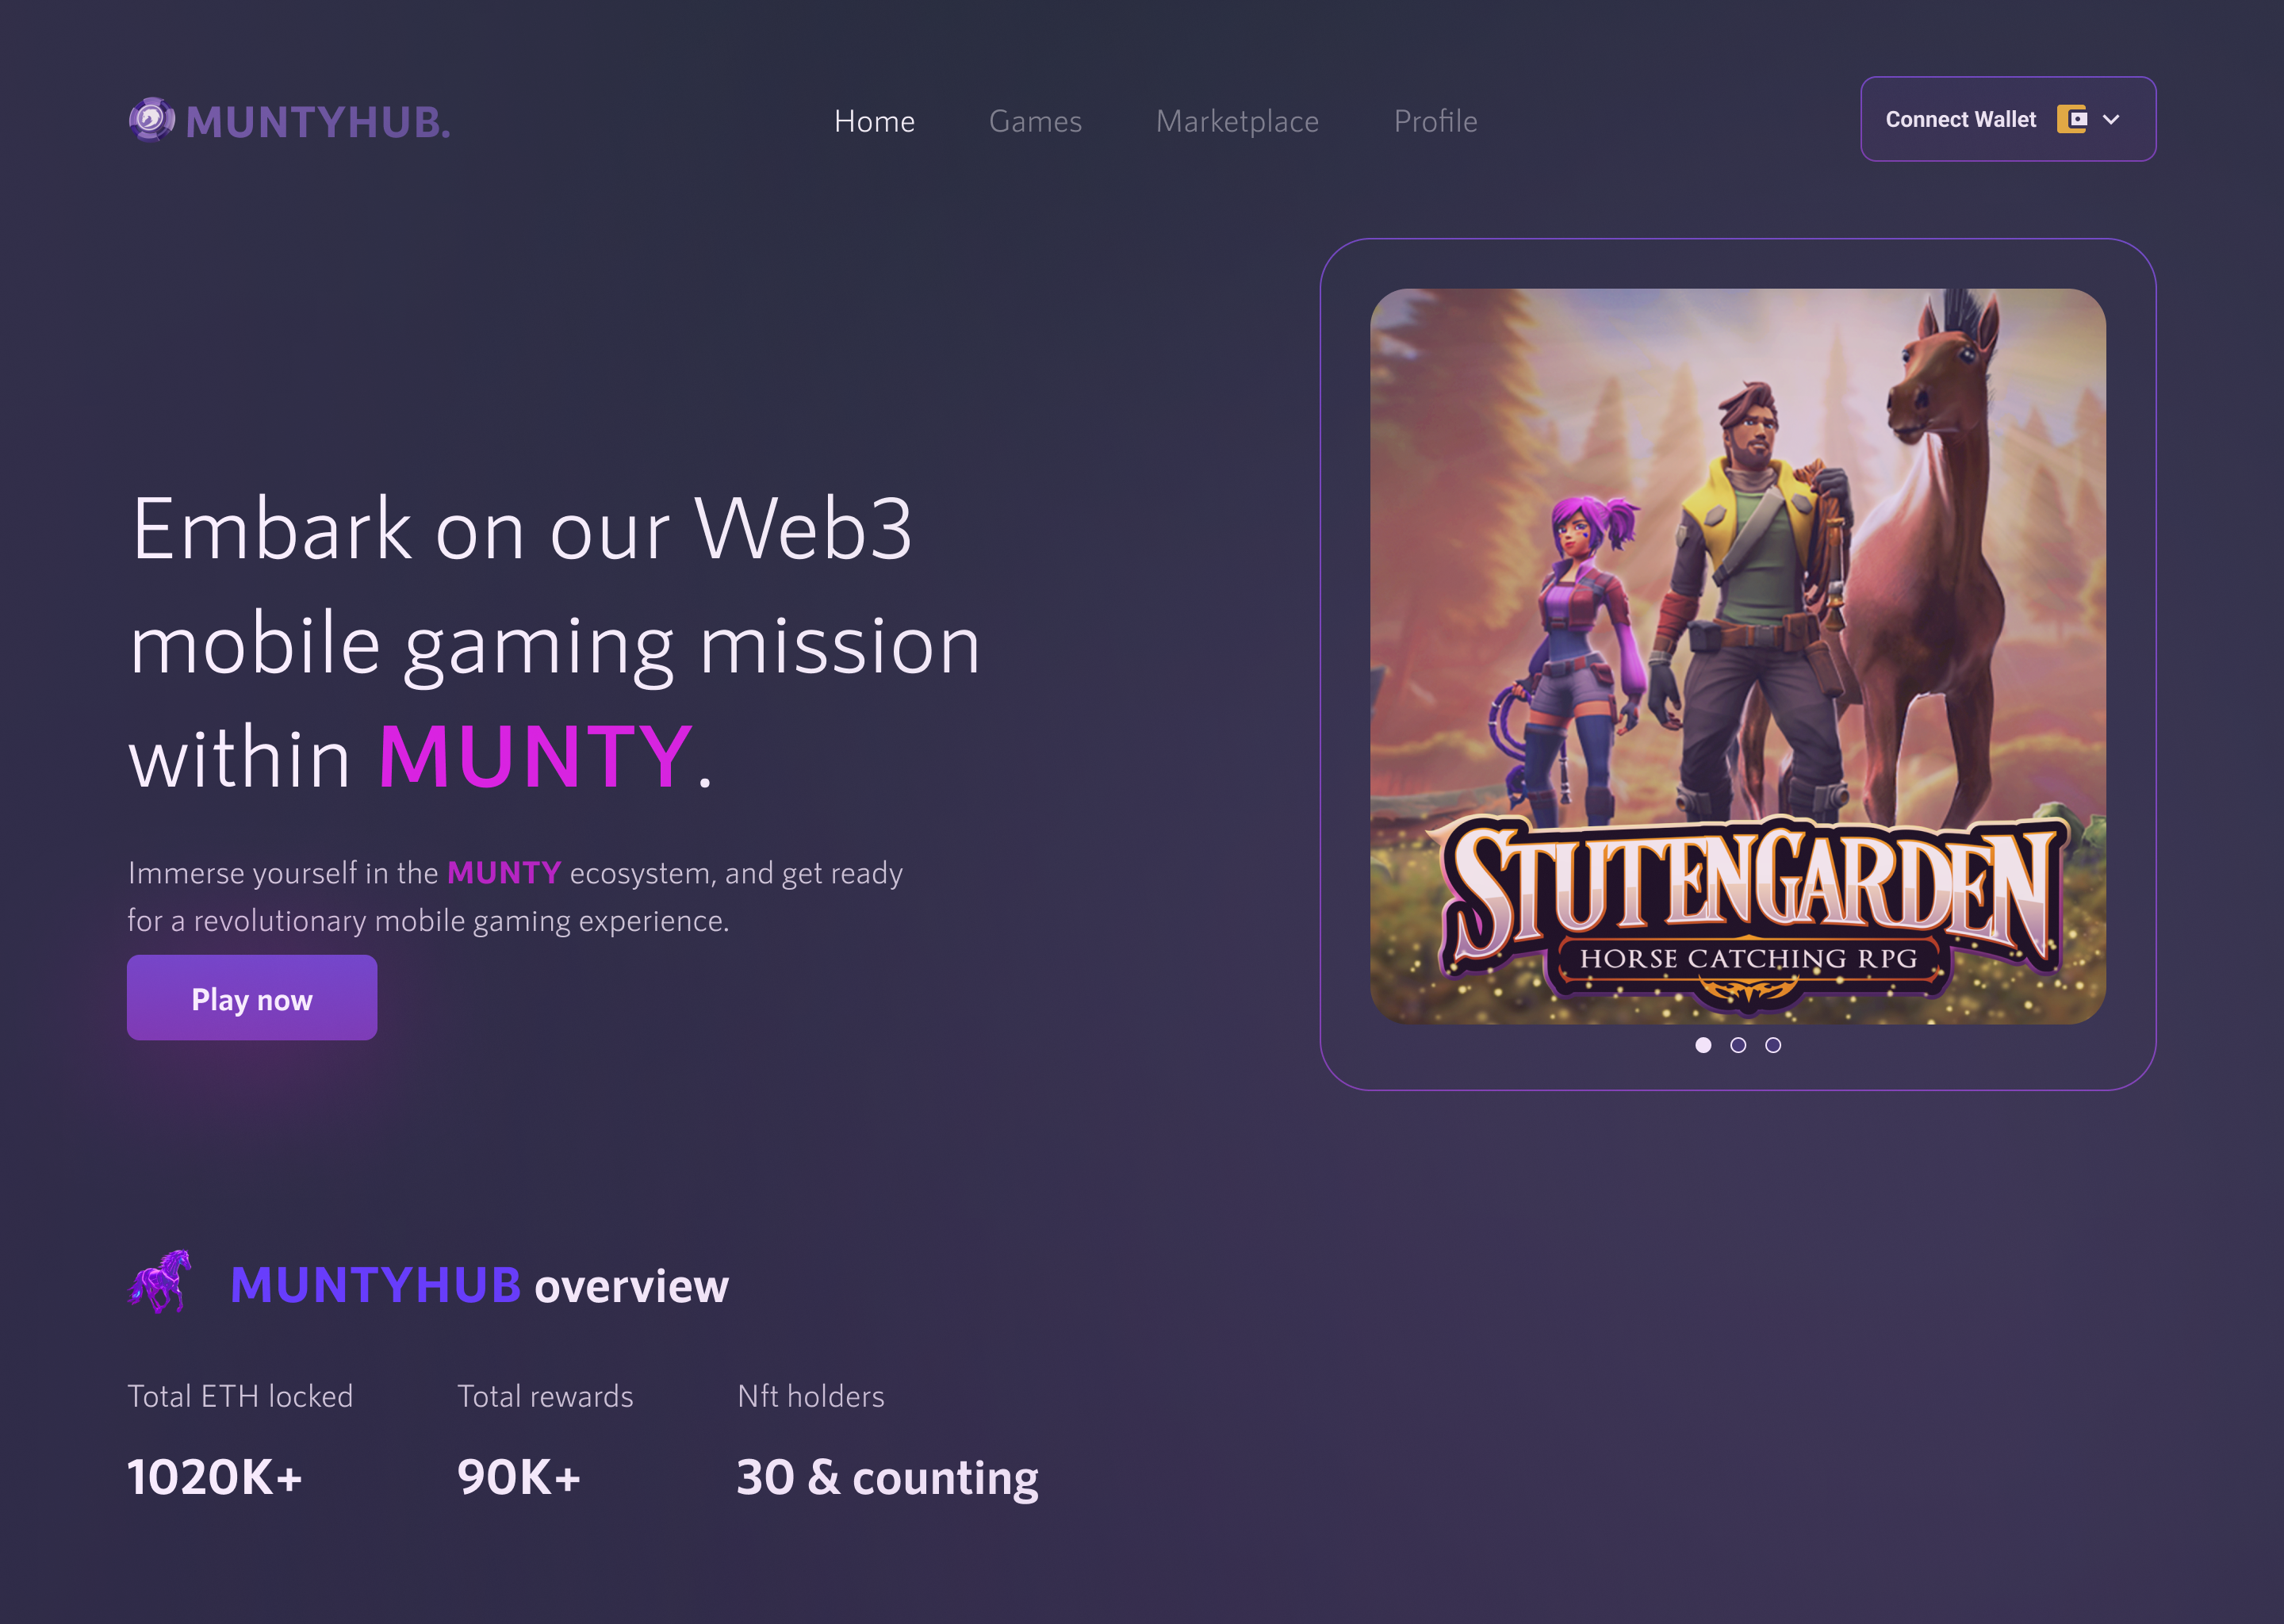Click the 1020K+ Total ETH locked stat
Image resolution: width=2284 pixels, height=1624 pixels.
click(x=214, y=1477)
